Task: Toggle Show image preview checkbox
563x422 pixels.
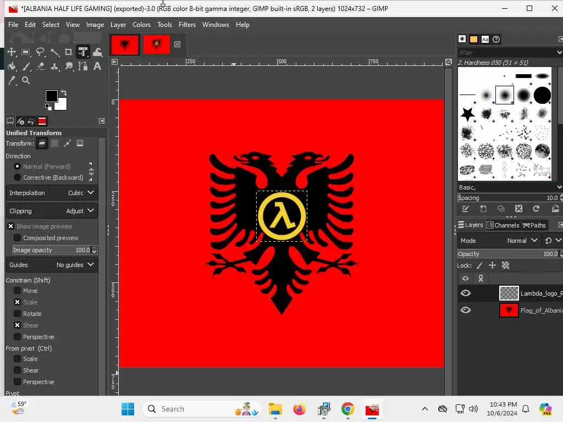Action: tap(11, 226)
